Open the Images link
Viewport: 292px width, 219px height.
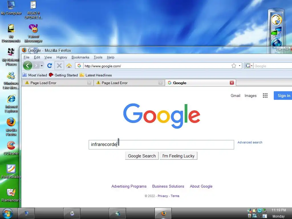250,96
